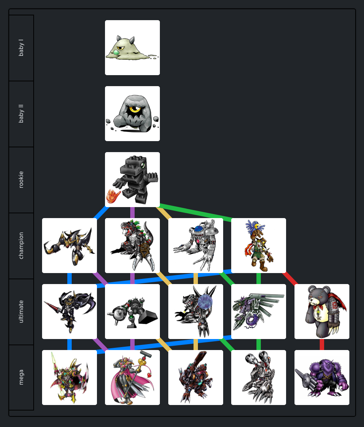Screen dimensions: 364x427
Task: Click the silver twin-cannon machine dinosaur
Action: [259, 378]
